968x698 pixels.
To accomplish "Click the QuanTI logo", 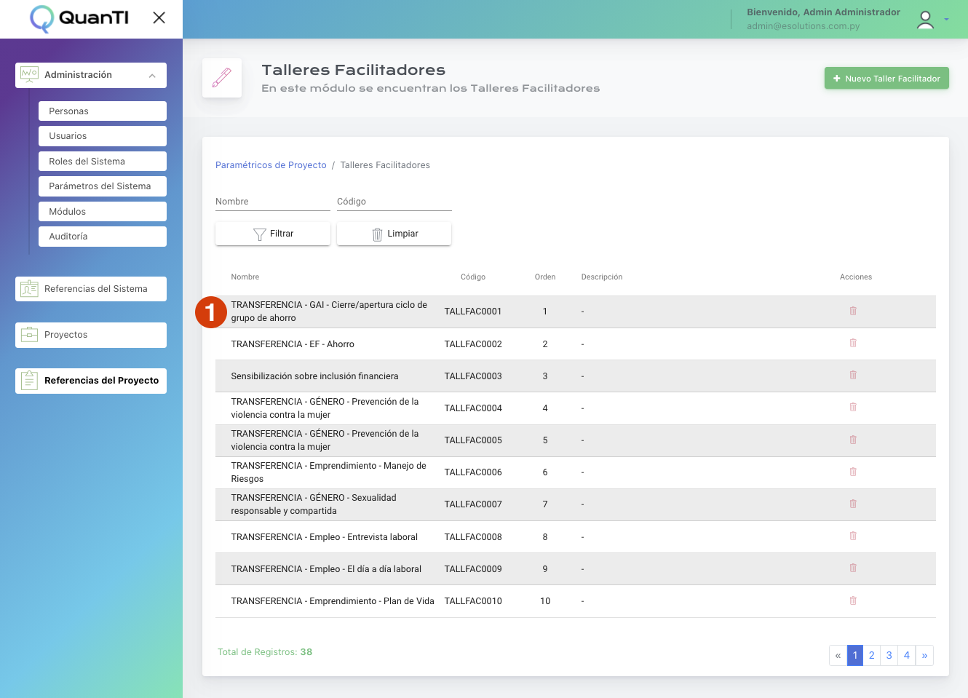I will [x=79, y=18].
